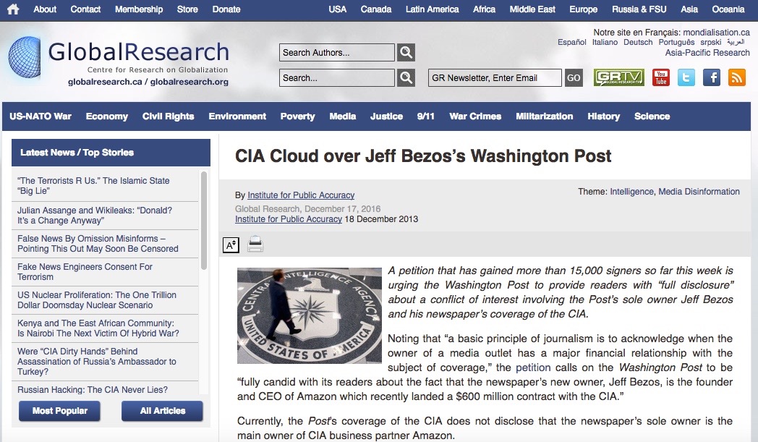The width and height of the screenshot is (758, 442).
Task: Focus the GR Newsletter email field
Action: pyautogui.click(x=495, y=77)
